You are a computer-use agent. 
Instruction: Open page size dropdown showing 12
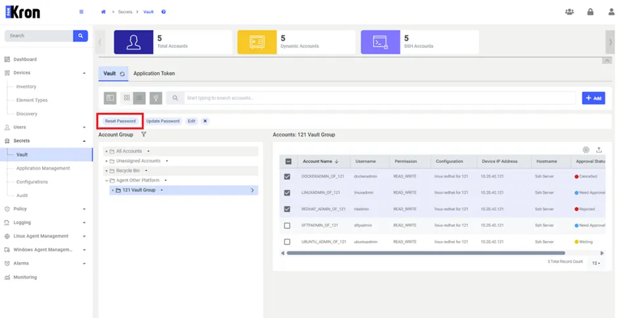(x=596, y=263)
